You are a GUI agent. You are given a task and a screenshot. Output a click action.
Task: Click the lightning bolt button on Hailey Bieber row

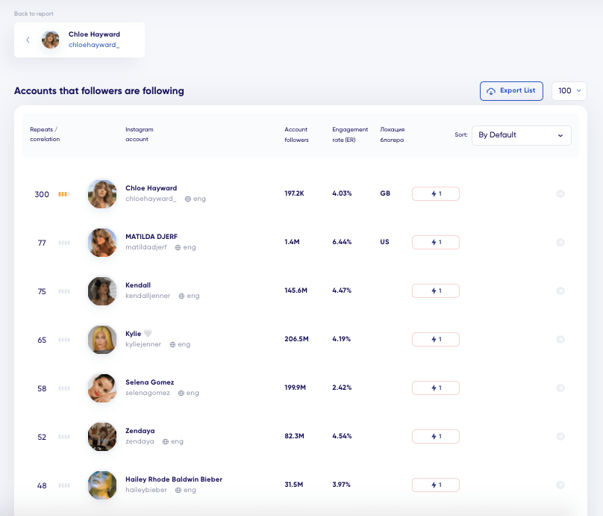(436, 485)
